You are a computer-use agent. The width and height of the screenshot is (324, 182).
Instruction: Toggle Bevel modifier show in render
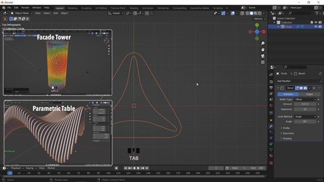point(305,88)
